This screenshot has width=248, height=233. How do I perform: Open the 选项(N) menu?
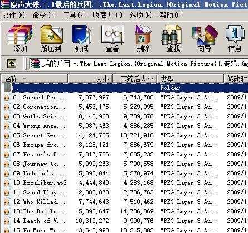(141, 15)
